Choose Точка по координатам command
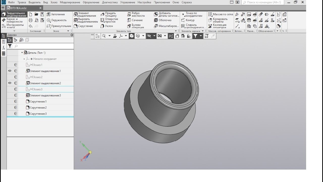 192,14
